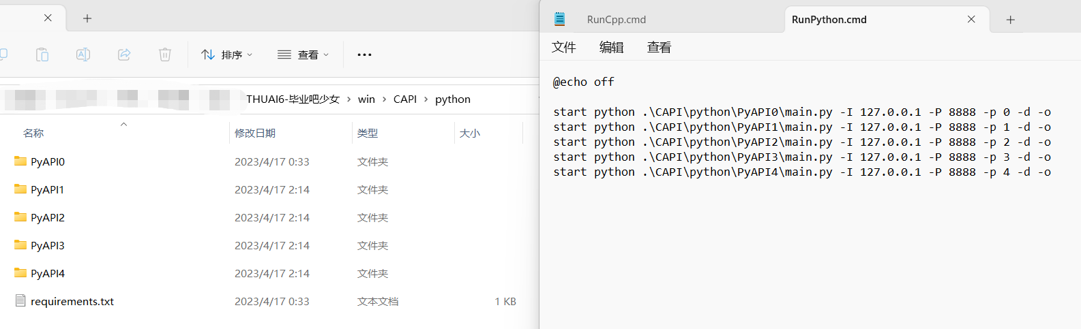Viewport: 1081px width, 329px height.
Task: Switch to the RunCpp.cmd tab
Action: tap(616, 20)
